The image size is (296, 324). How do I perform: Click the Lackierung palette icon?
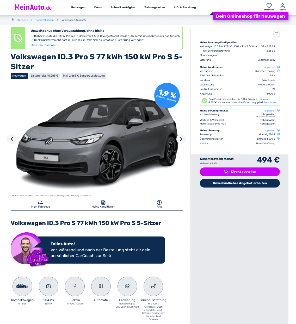(x=127, y=286)
